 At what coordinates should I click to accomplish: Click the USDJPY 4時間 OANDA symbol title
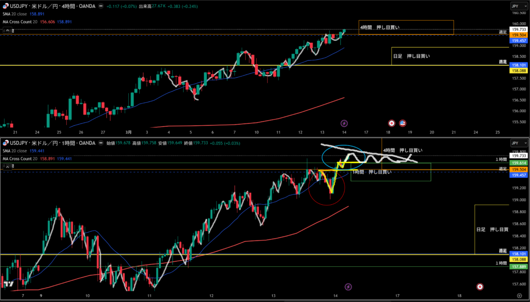pos(51,6)
